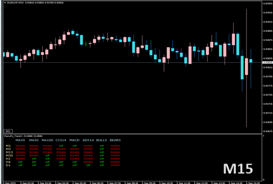Click the MA100 column header
The height and width of the screenshot is (184, 273).
(x=47, y=140)
